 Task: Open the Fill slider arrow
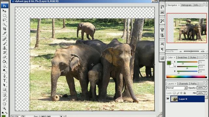coord(205,93)
